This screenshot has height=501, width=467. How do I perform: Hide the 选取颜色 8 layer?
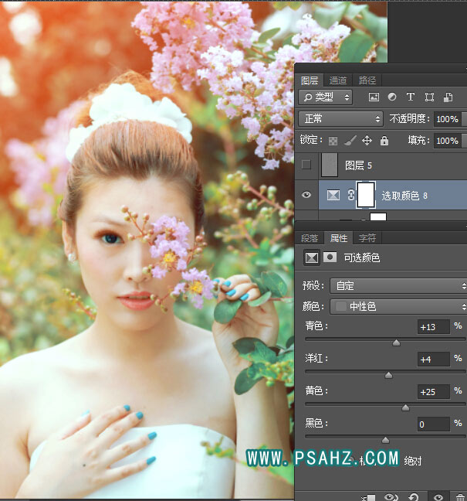306,196
